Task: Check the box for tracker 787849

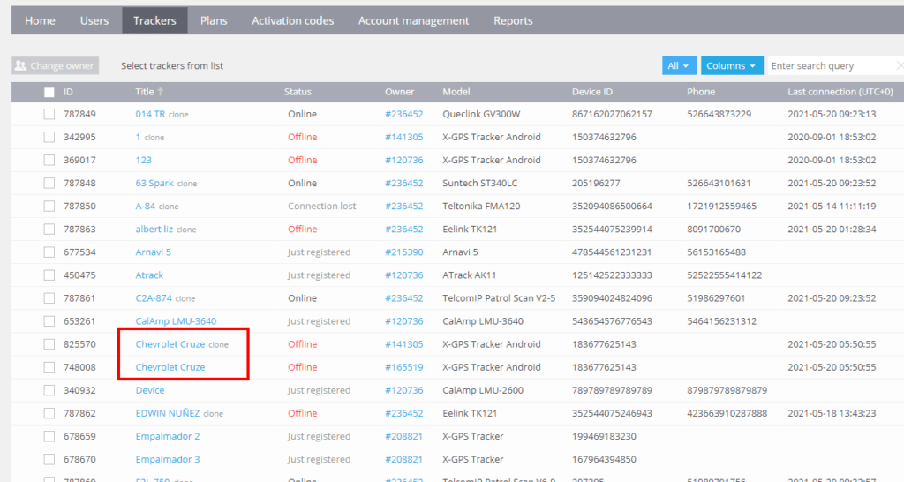Action: (x=49, y=114)
